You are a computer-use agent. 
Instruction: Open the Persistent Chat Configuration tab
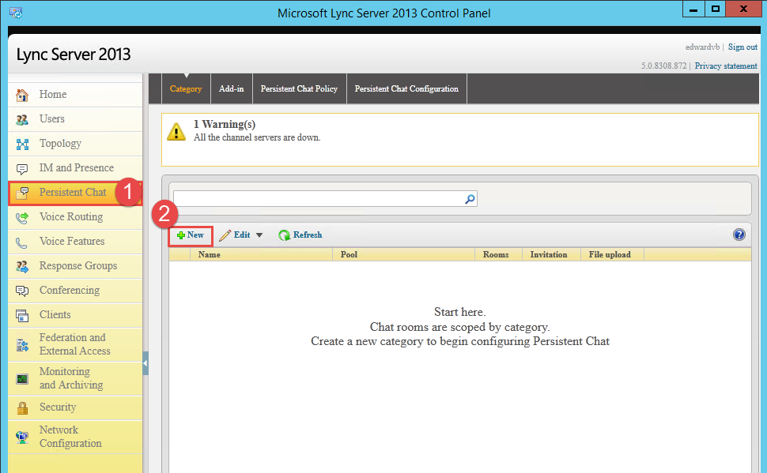(406, 89)
